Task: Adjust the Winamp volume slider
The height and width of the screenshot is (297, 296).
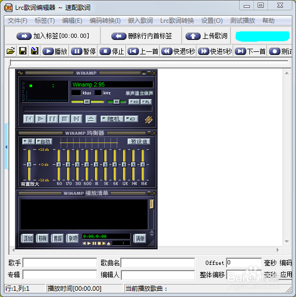Action: coord(87,102)
